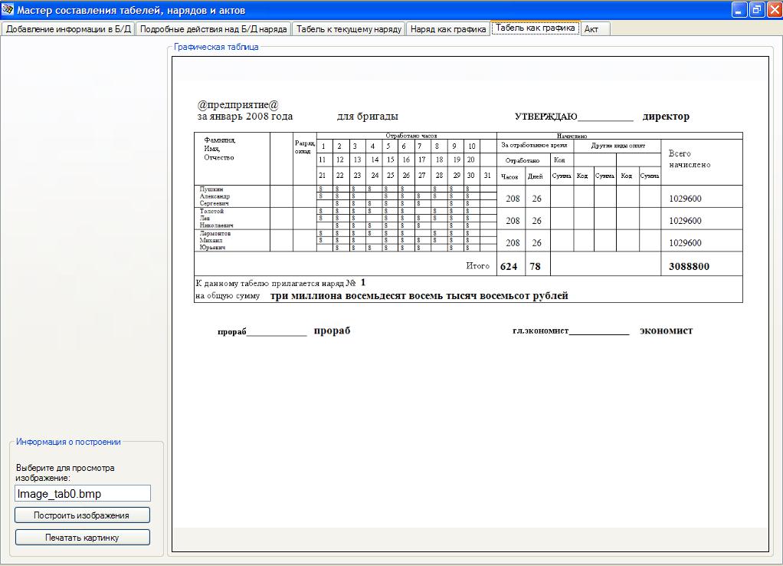This screenshot has height=566, width=783.
Task: Click the application icon in title bar
Action: coord(8,10)
